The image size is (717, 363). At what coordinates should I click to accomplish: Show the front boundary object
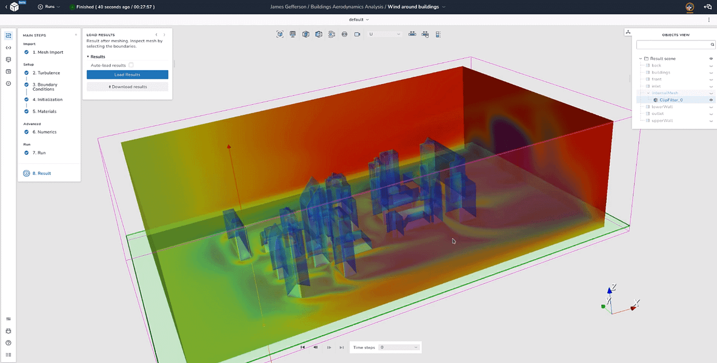[711, 79]
